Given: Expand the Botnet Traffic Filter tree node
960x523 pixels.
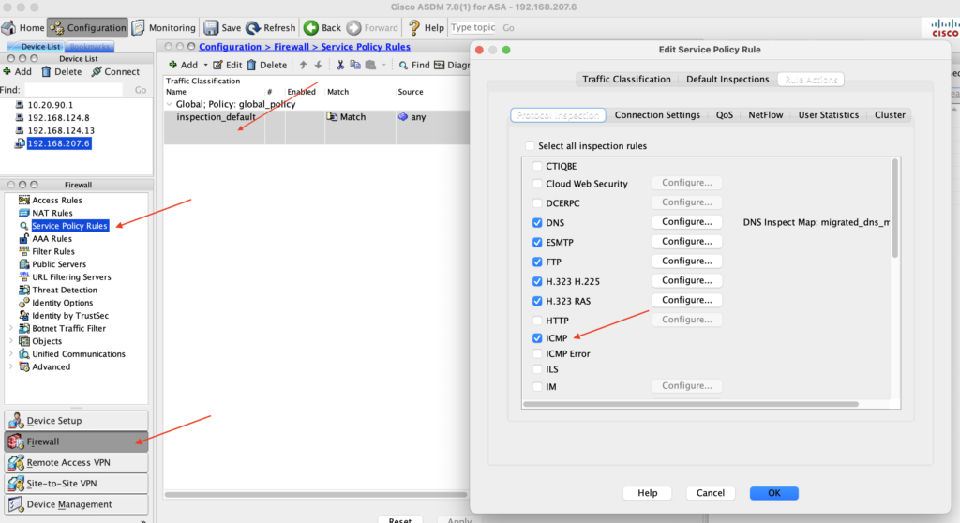Looking at the screenshot, I should click(11, 328).
